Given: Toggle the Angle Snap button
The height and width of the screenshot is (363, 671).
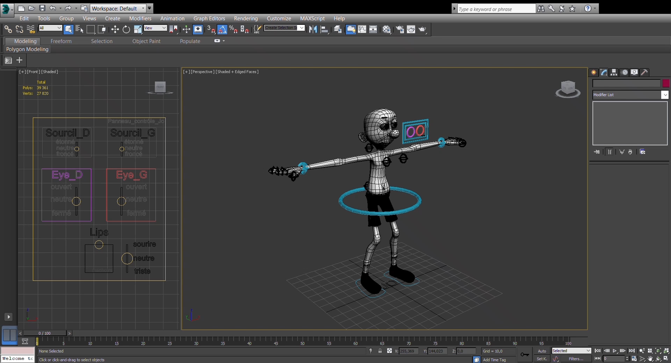Looking at the screenshot, I should tap(222, 30).
